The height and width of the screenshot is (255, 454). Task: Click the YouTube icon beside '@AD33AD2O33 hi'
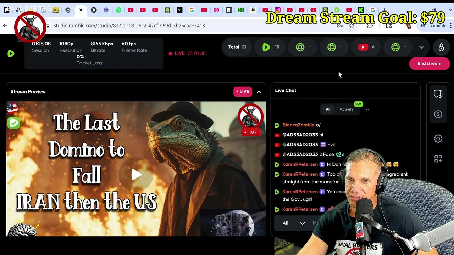point(277,135)
